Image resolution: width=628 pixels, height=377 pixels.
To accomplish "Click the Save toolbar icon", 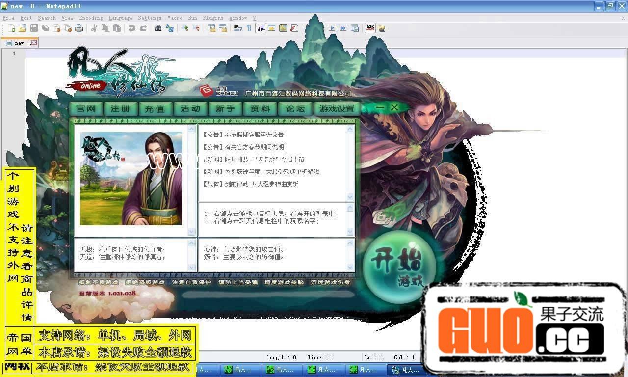I will [34, 28].
